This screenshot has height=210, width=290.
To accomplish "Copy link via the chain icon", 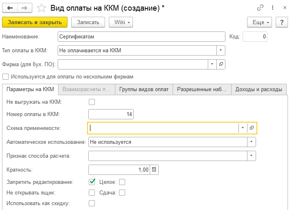I will [x=260, y=7].
